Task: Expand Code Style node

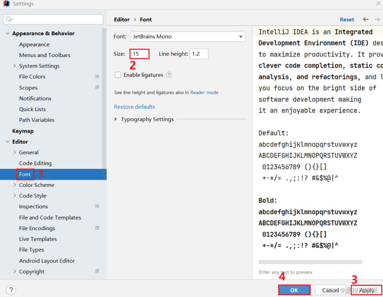Action: [14, 196]
